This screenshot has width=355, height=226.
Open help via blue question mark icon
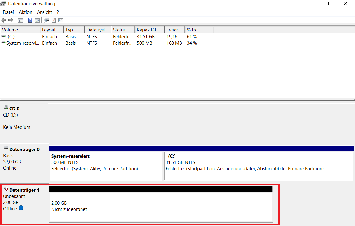click(x=30, y=20)
